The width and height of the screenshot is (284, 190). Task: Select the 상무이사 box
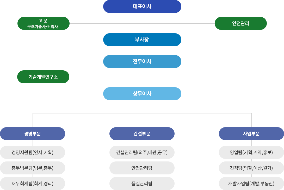point(142,94)
